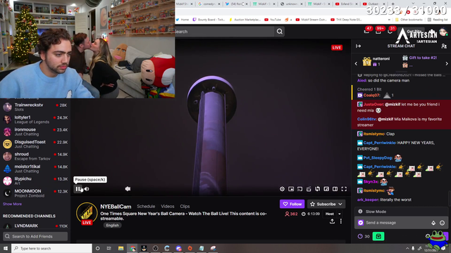This screenshot has height=253, width=451.
Task: Toggle theatre mode in player
Action: pos(335,189)
